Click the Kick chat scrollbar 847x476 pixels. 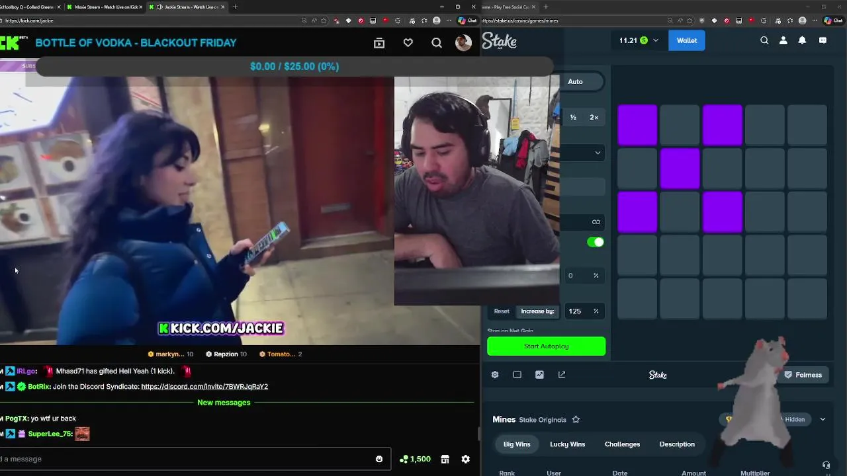coord(478,434)
